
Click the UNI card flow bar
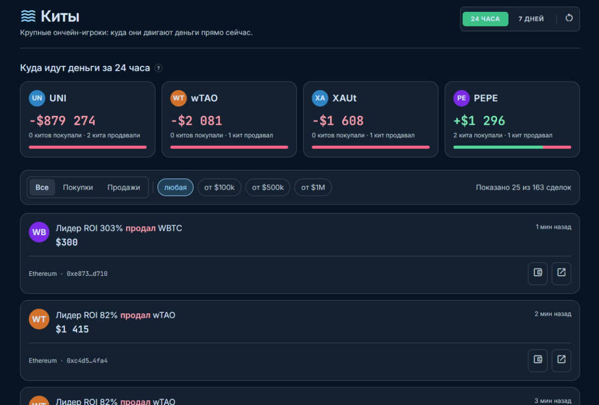tap(88, 147)
